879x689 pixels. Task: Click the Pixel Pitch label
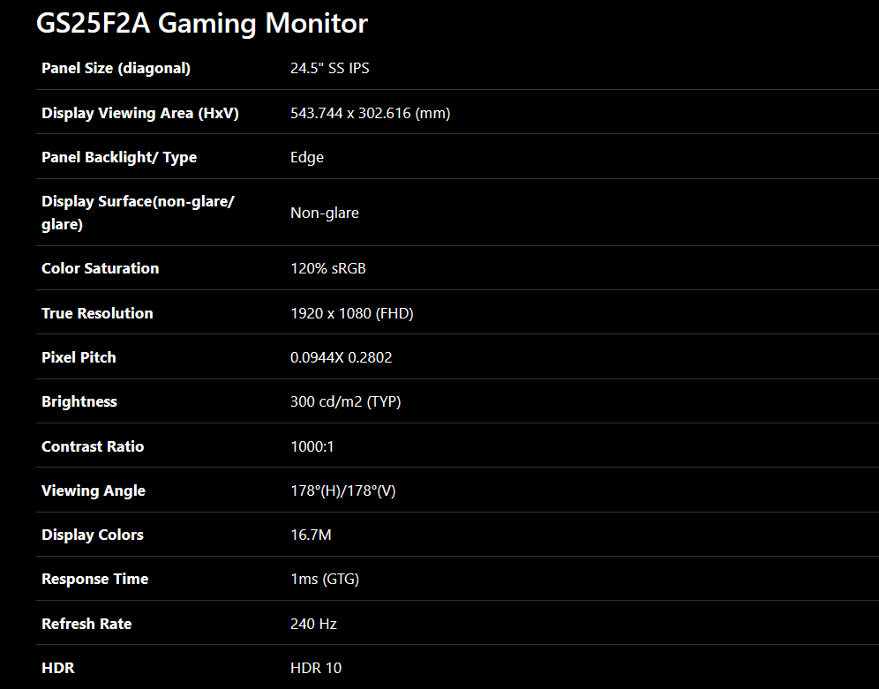pyautogui.click(x=79, y=357)
